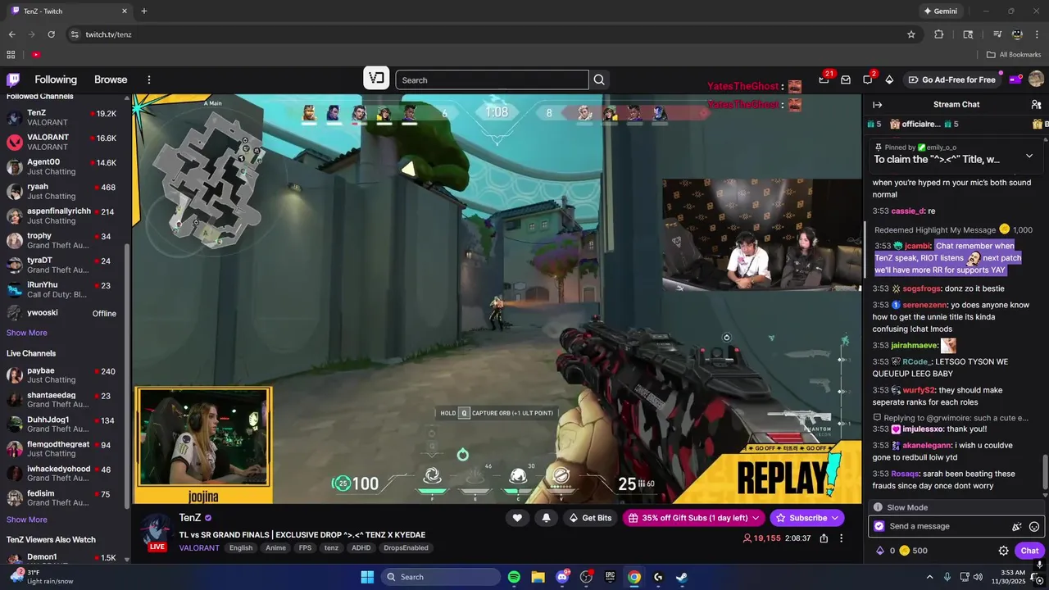This screenshot has height=590, width=1049.
Task: Show more followed channels
Action: click(27, 333)
